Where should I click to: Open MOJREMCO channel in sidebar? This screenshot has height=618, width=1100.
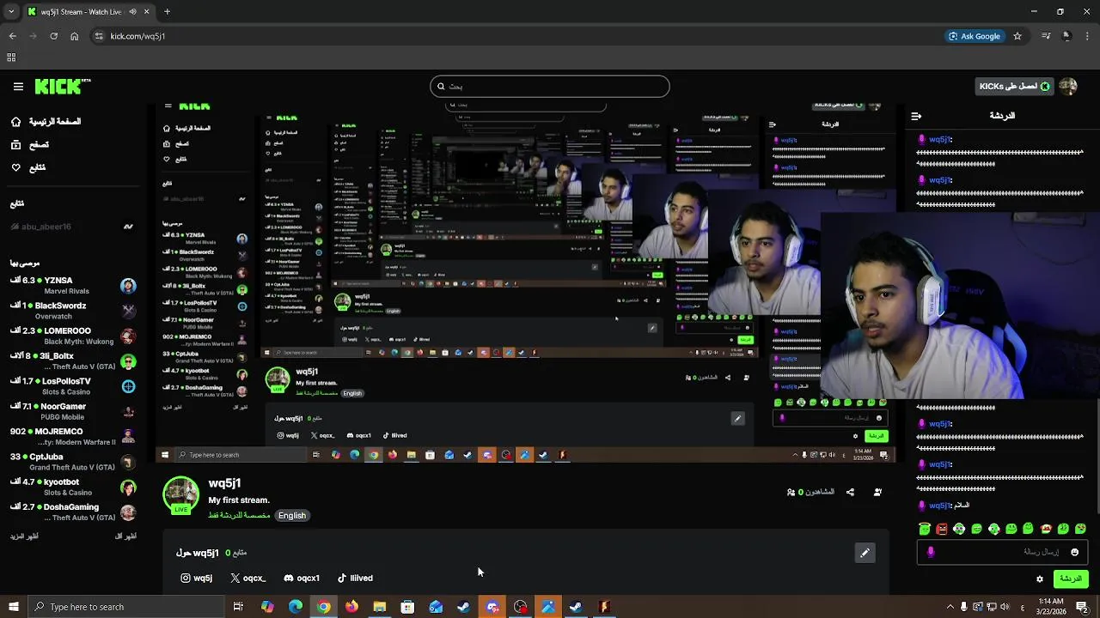73,436
